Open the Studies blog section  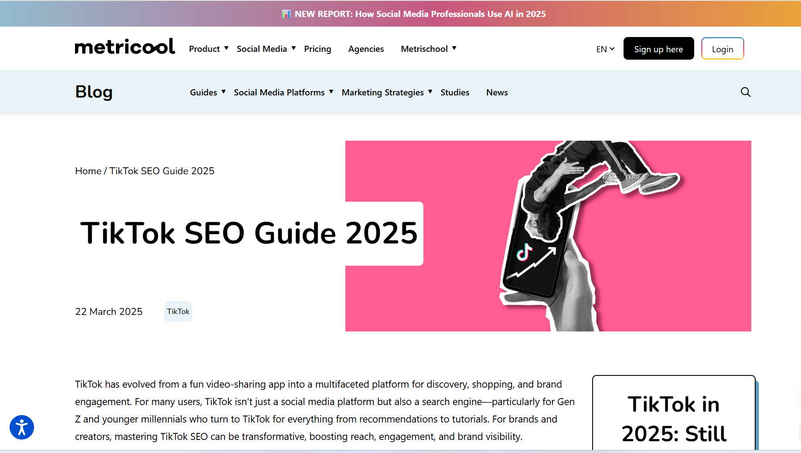(x=455, y=92)
